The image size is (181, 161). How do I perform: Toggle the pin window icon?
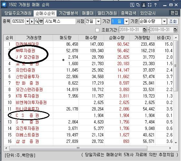coord(144,5)
